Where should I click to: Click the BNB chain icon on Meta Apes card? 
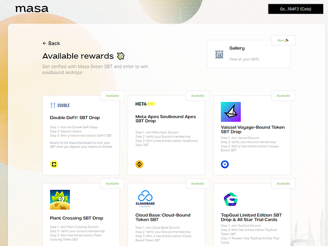pyautogui.click(x=139, y=164)
